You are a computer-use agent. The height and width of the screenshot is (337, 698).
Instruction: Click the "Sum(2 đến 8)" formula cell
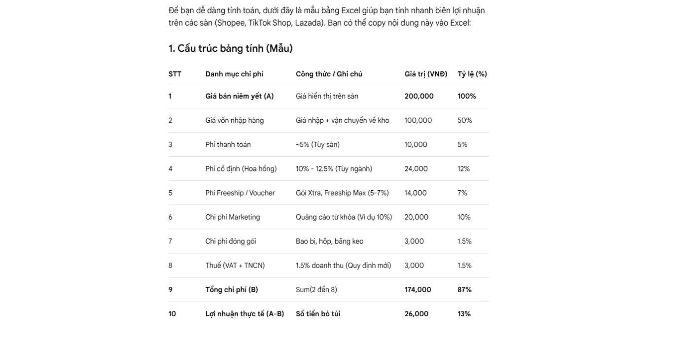click(316, 289)
